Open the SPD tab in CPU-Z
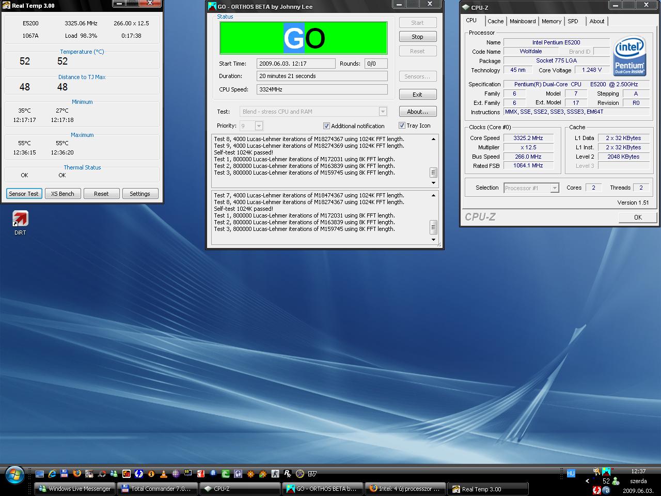The width and height of the screenshot is (661, 496). click(x=573, y=21)
